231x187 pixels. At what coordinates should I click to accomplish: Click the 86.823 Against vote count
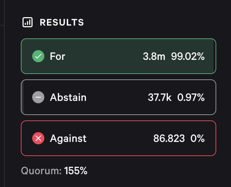[169, 138]
